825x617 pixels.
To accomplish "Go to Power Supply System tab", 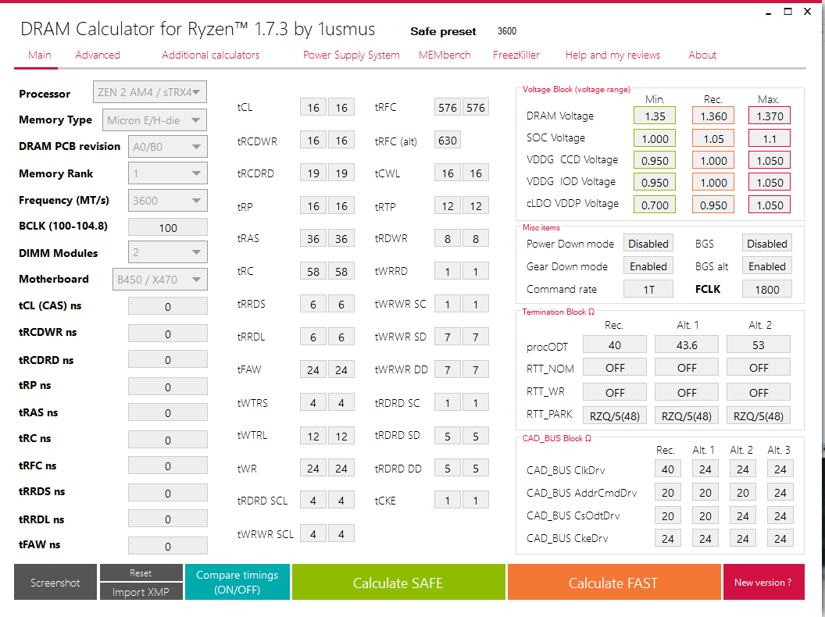I will click(351, 55).
